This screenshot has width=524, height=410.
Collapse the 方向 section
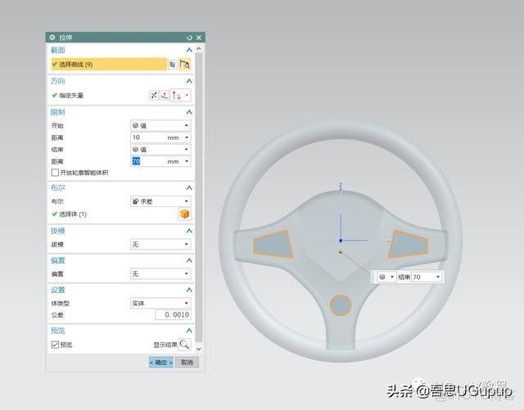pyautogui.click(x=189, y=81)
